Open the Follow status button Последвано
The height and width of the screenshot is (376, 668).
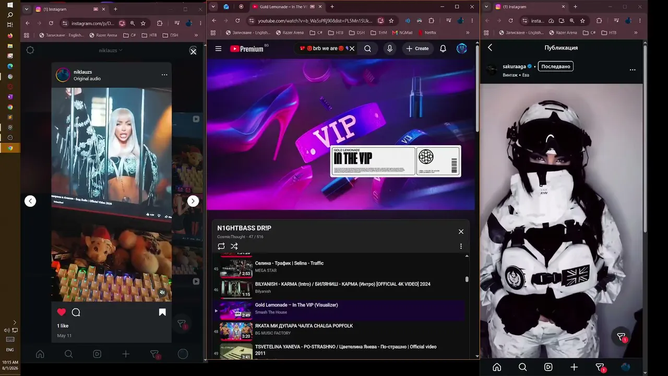point(556,66)
